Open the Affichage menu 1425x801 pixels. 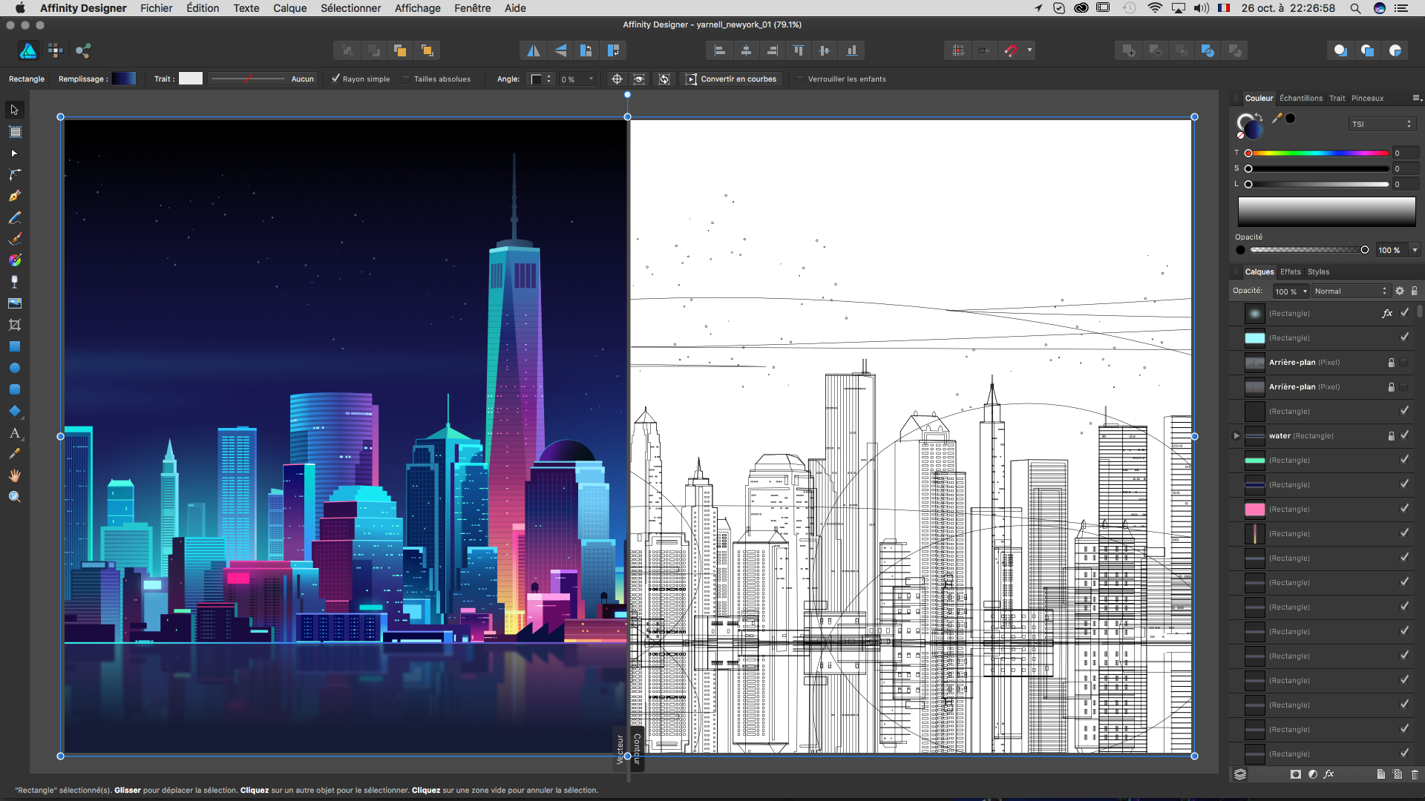click(414, 8)
